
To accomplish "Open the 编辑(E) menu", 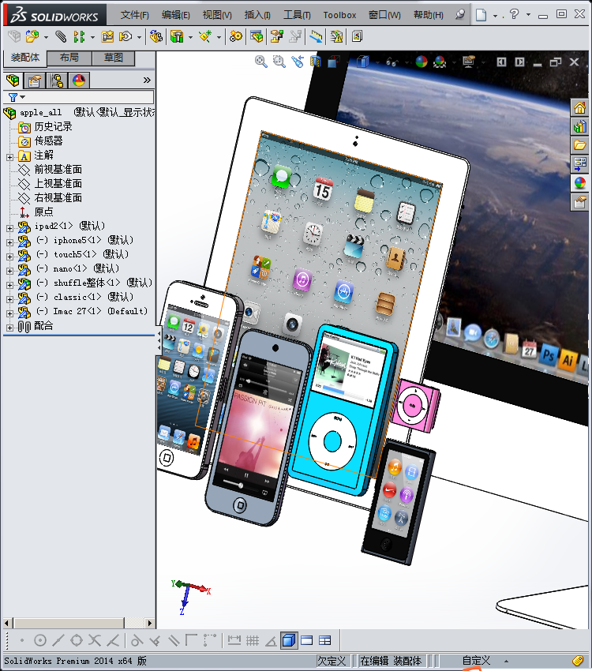I will pos(175,15).
